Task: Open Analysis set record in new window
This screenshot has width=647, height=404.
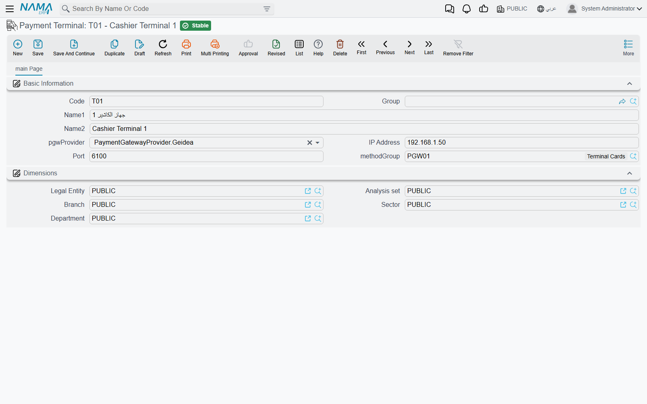Action: tap(623, 191)
